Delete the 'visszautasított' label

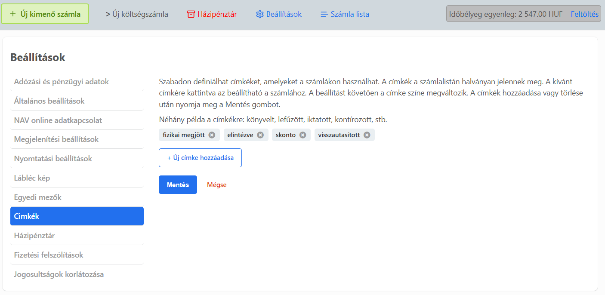[367, 135]
